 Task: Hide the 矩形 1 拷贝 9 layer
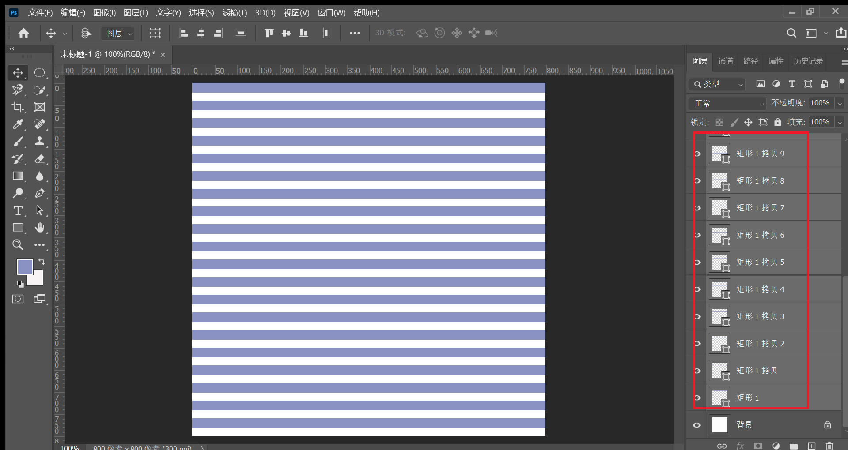(x=697, y=154)
